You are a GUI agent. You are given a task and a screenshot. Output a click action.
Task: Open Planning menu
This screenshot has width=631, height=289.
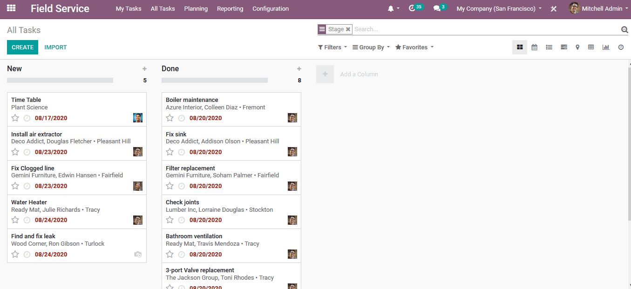click(x=196, y=9)
